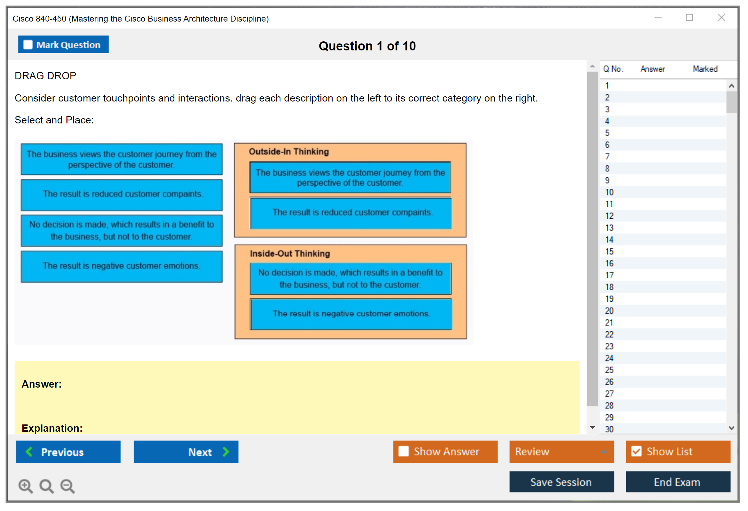Click the zoom in magnifier icon
Screen dimensions: 748x511
click(x=25, y=486)
